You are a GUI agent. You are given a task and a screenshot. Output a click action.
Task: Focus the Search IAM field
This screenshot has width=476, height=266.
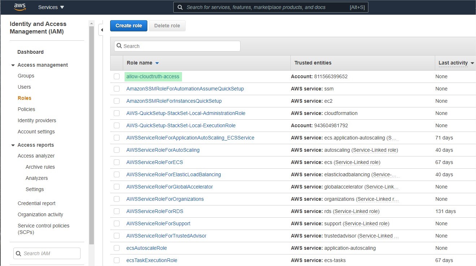pos(47,253)
